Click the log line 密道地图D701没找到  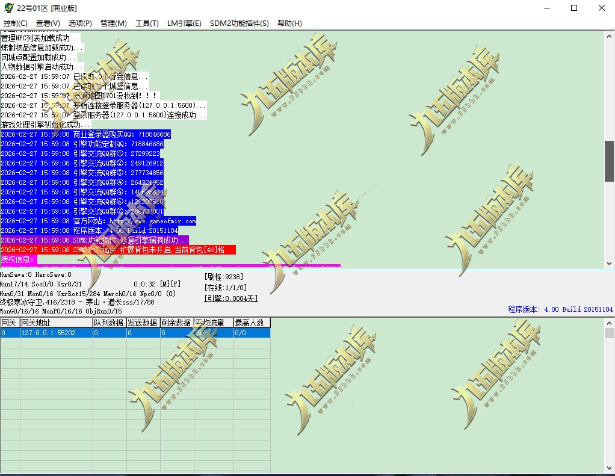click(80, 96)
